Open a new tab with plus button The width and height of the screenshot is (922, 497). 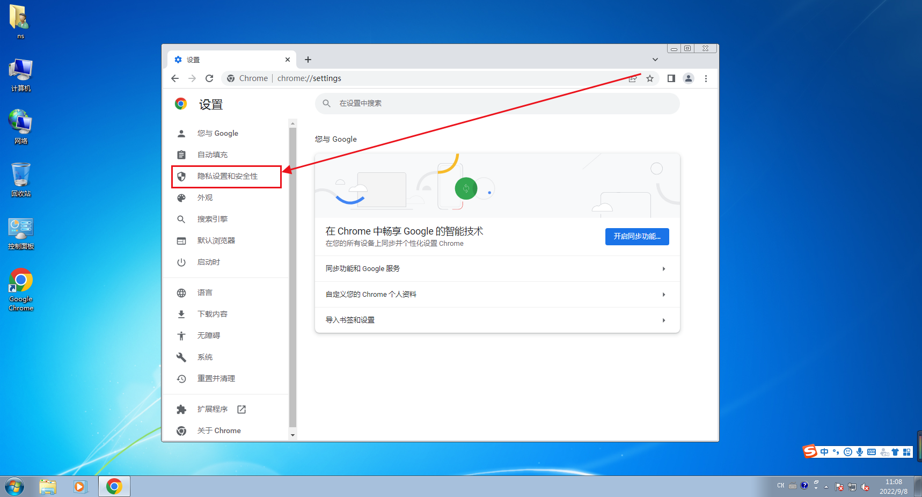(x=308, y=60)
